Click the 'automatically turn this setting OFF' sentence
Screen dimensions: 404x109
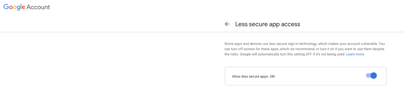click(x=284, y=54)
